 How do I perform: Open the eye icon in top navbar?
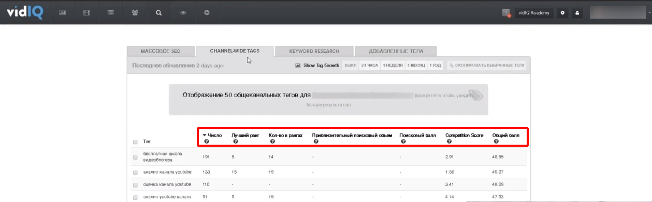tap(183, 12)
